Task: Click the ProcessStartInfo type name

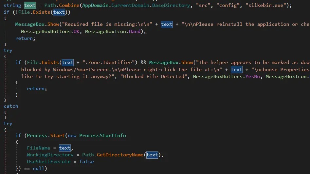Action: [102, 135]
